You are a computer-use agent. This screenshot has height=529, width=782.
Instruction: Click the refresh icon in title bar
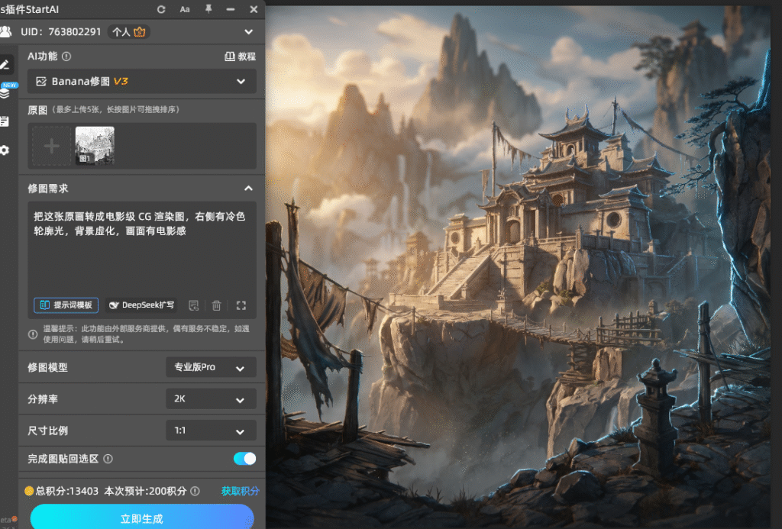tap(161, 9)
